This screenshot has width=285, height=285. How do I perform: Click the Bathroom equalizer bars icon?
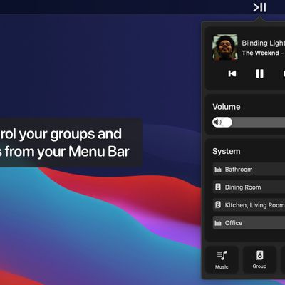(218, 170)
